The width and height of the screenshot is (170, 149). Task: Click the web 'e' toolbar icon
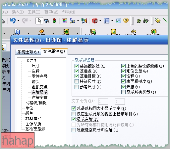[138, 21]
